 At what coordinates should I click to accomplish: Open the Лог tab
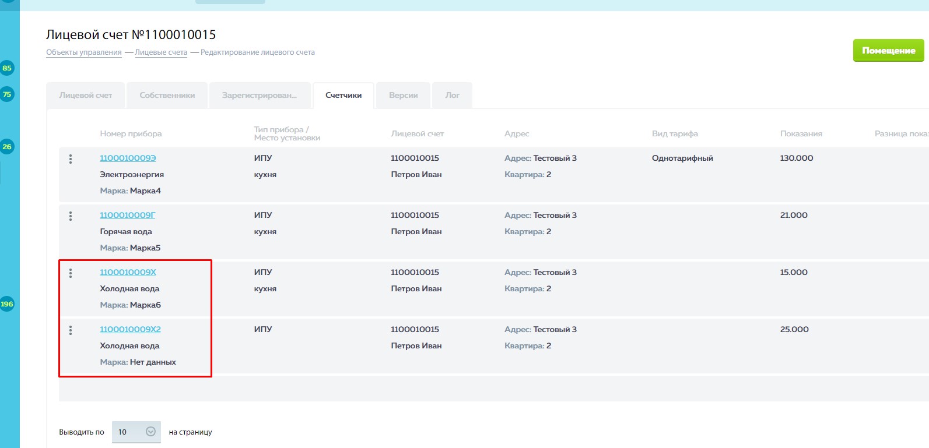tap(453, 96)
